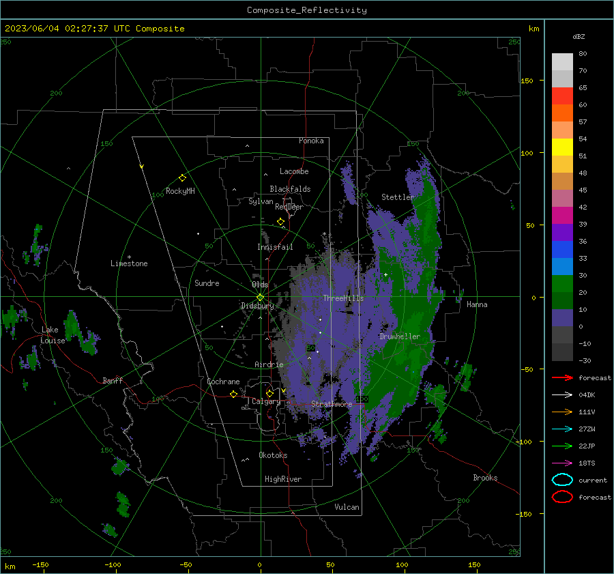Click the HighRiver town label
Viewport: 614px width, 574px height.
283,479
